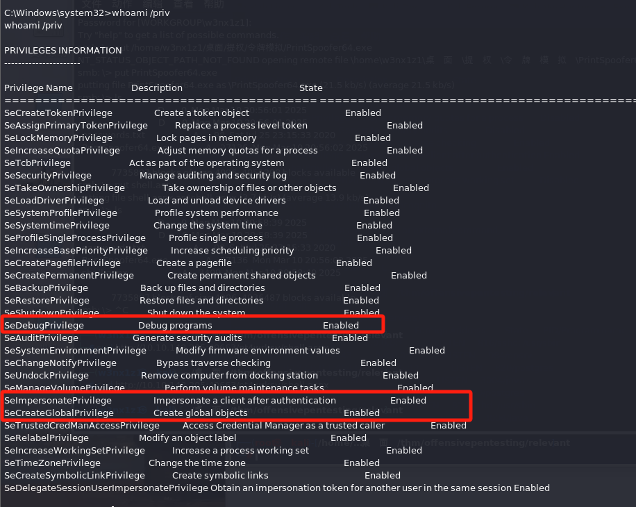
Task: Select the SeRelabelPrivilege name
Action: (47, 438)
